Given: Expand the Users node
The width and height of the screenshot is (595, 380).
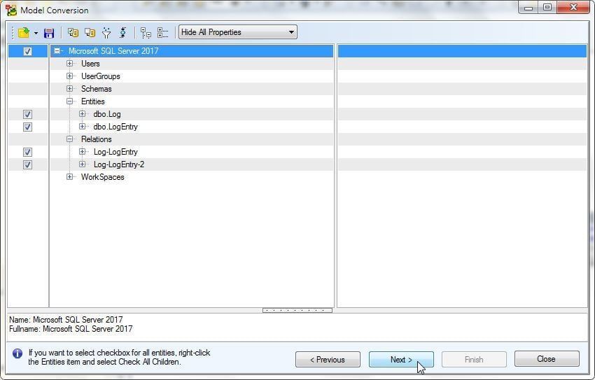Looking at the screenshot, I should coord(69,63).
